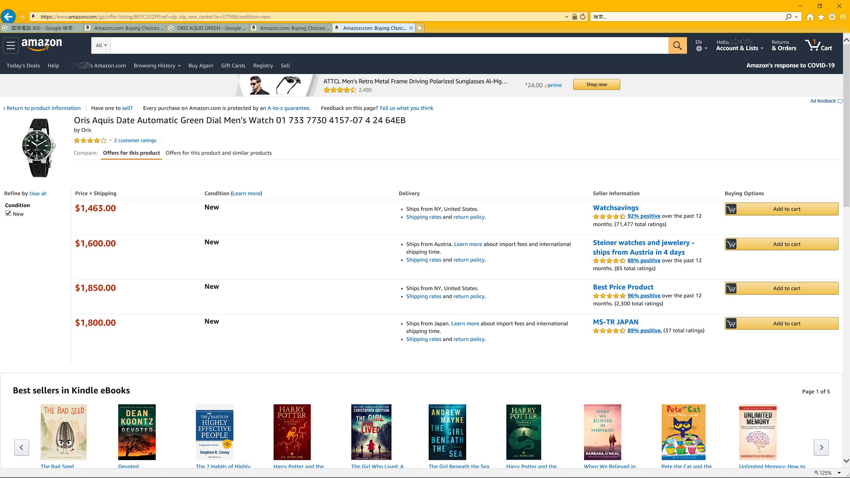Click Return to product information link

coord(43,108)
